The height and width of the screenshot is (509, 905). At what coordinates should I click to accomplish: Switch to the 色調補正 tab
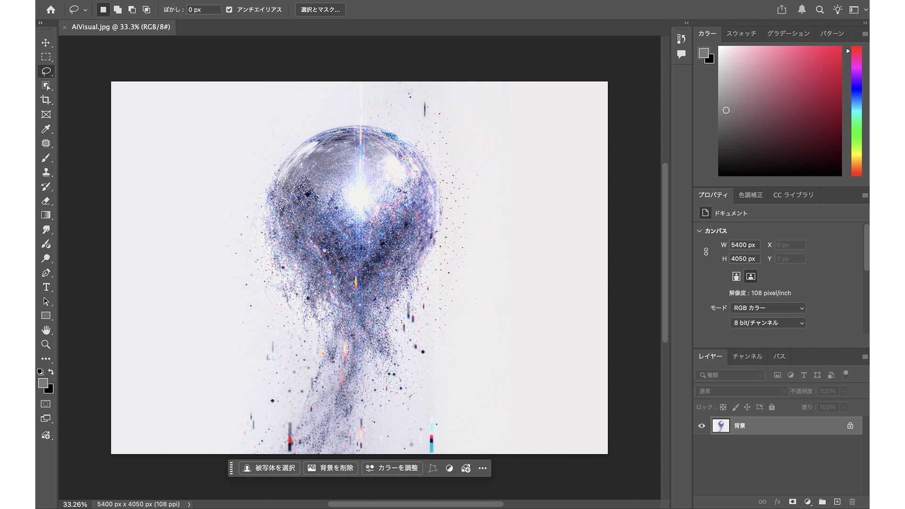tap(750, 195)
